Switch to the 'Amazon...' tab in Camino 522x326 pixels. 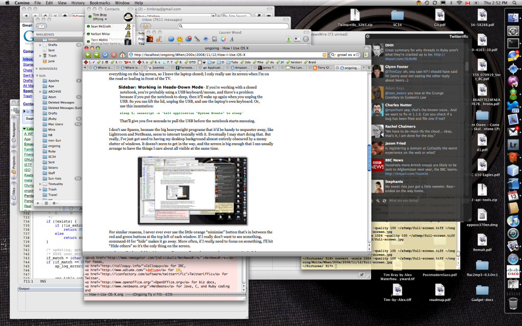point(240,68)
